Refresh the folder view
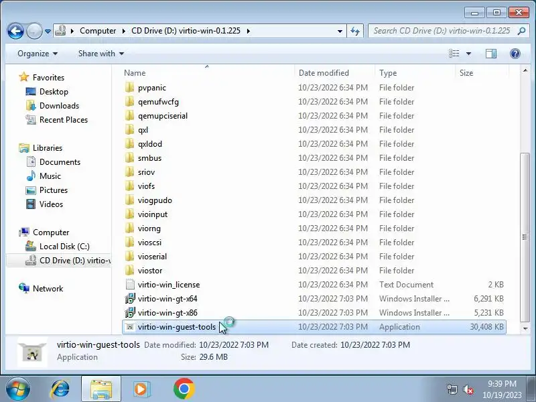Viewport: 536px width, 402px height. click(355, 31)
